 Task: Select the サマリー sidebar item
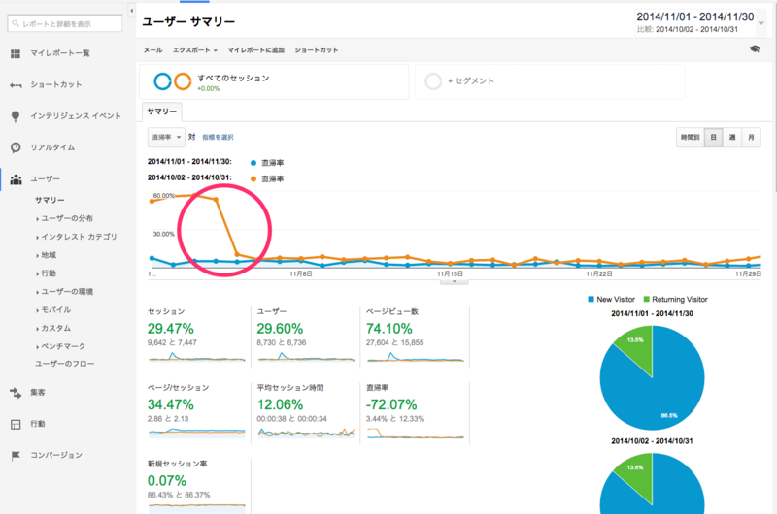[x=50, y=200]
